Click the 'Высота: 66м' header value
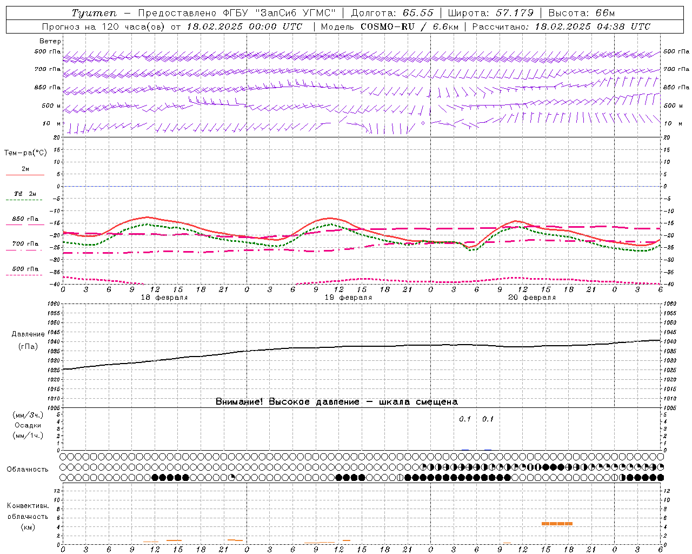Image resolution: width=692 pixels, height=554 pixels. [x=582, y=13]
